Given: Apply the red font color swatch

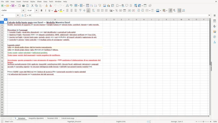Looking at the screenshot, I should pyautogui.click(x=56, y=11).
